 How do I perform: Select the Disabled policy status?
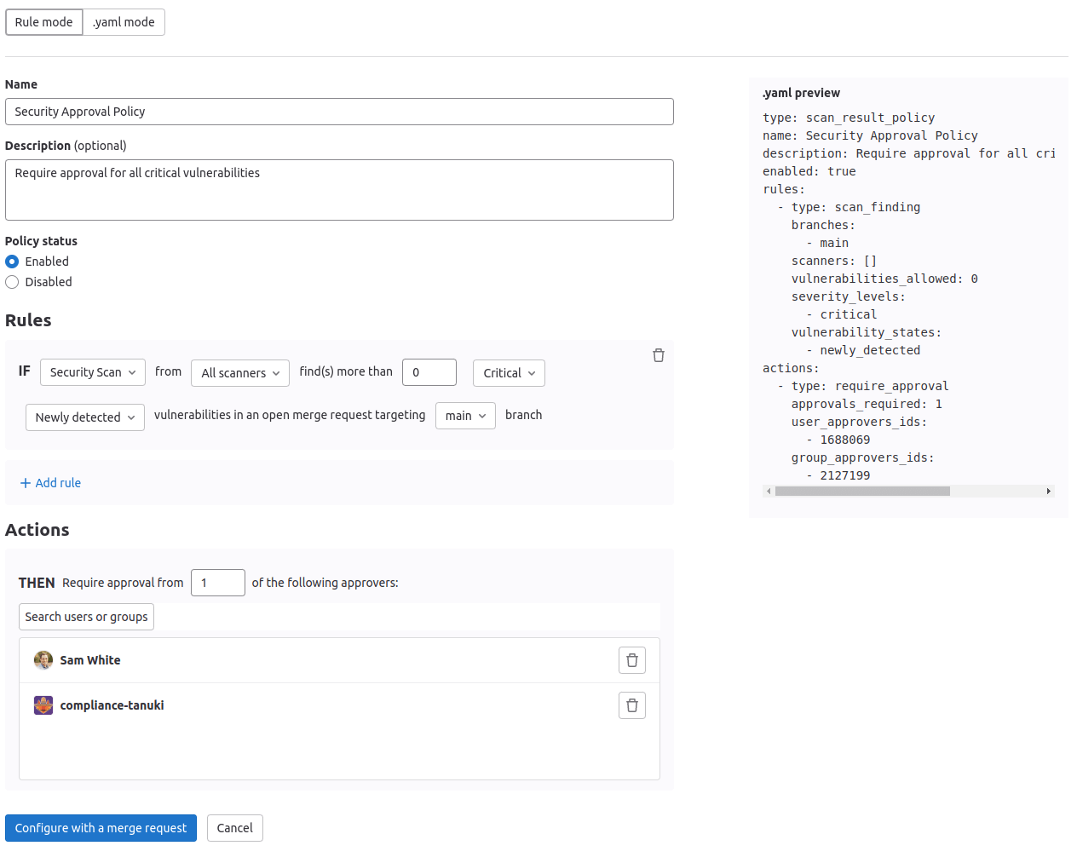12,282
